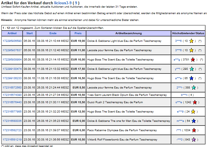Open bidder 3***6 in Lacoste EUR 11,00 row
Viewport: 207px width, 147px height.
pos(178,50)
